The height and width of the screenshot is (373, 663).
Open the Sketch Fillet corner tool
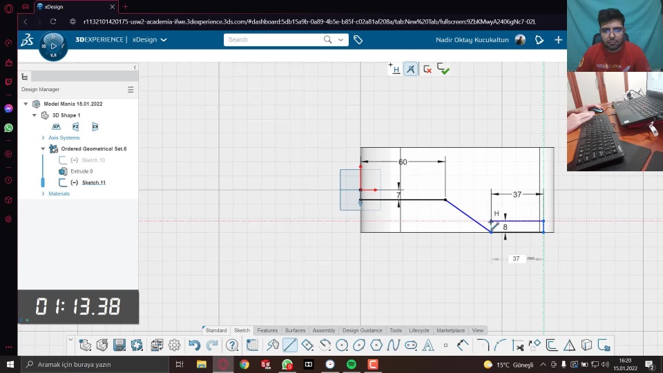click(483, 345)
